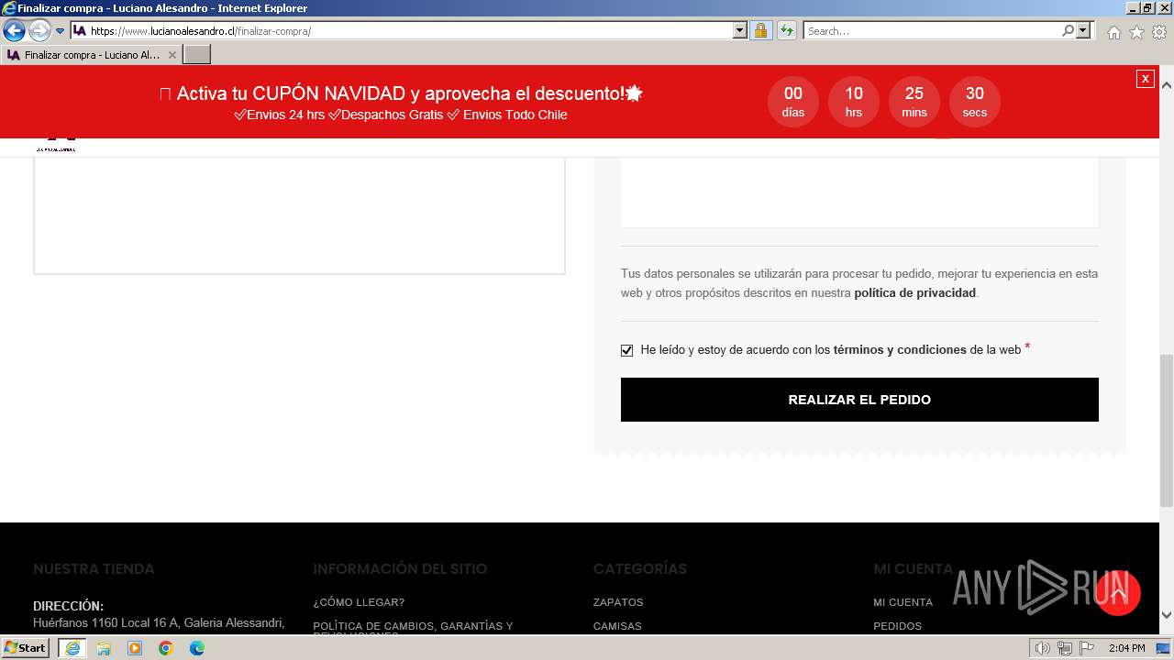Launch Windows Media Player from taskbar
Screen dimensions: 1174x660
[x=135, y=648]
